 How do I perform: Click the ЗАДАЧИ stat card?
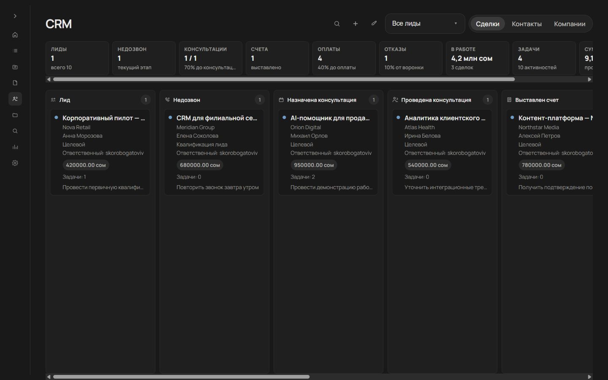coord(544,58)
